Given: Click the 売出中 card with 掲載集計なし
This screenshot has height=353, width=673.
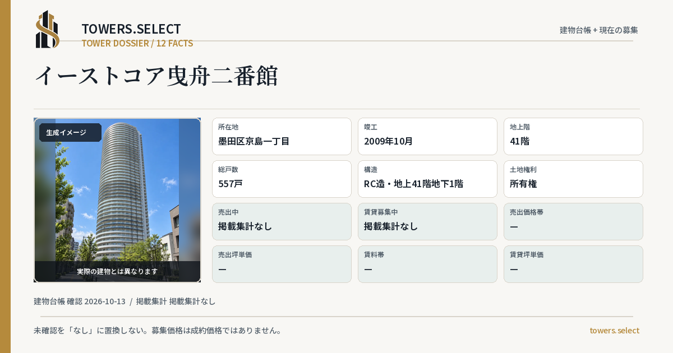Looking at the screenshot, I should (282, 221).
